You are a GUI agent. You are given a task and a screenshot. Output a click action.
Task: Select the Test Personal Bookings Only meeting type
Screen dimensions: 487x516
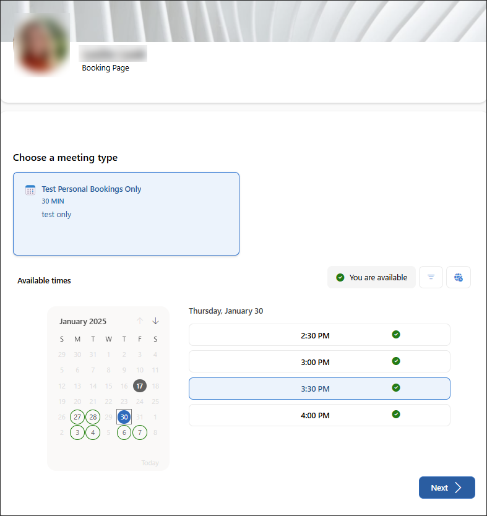coord(126,213)
